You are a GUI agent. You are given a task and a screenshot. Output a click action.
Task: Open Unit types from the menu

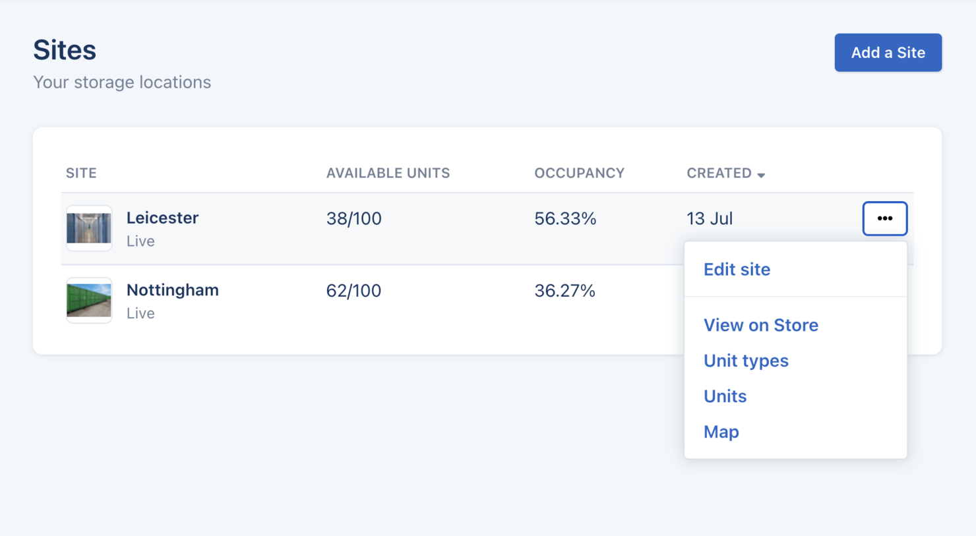[x=746, y=361]
